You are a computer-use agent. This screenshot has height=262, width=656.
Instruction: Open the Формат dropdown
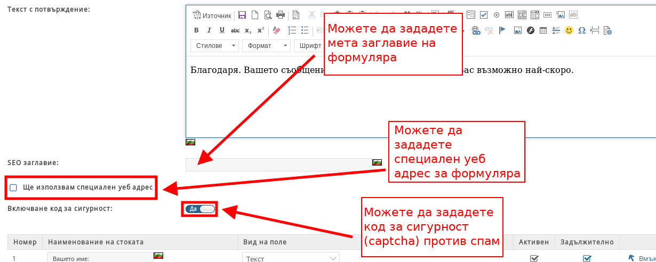pos(266,46)
